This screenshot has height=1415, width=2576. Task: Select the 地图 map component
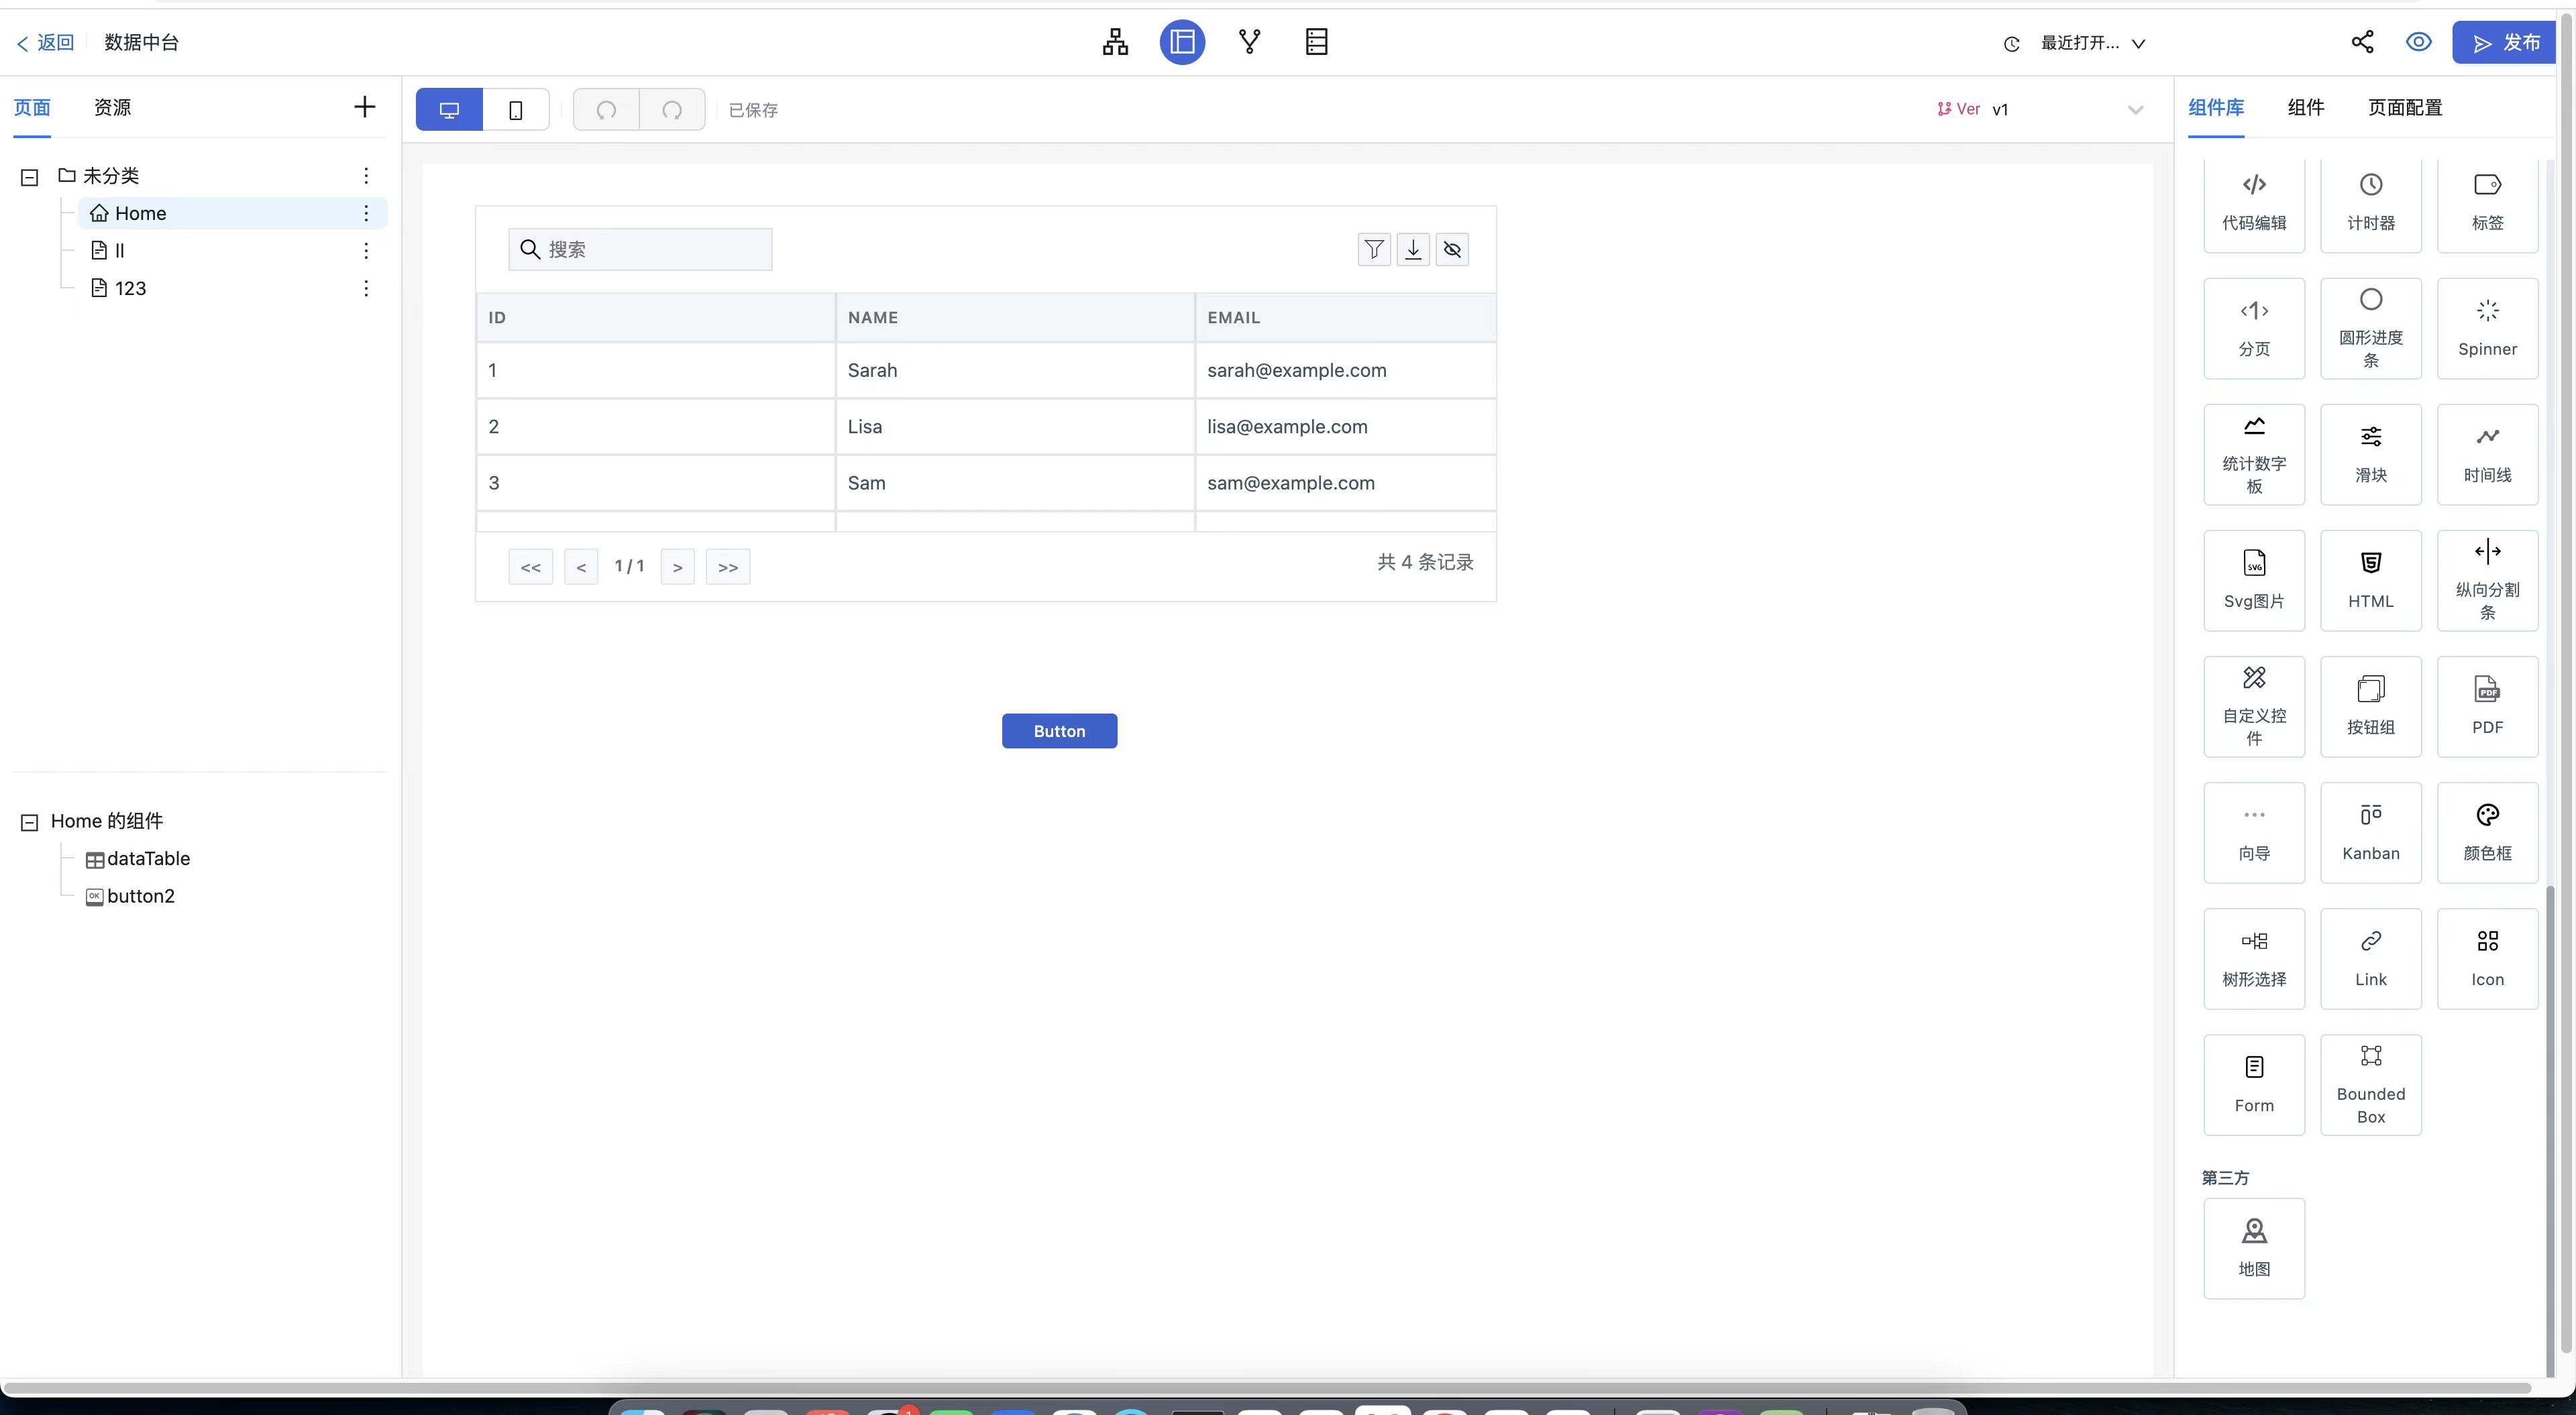[2254, 1248]
